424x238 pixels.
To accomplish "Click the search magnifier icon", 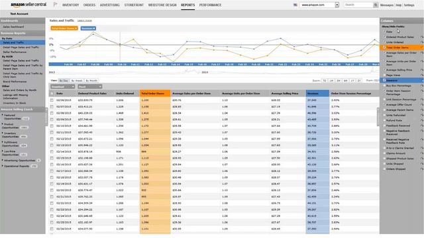I will pyautogui.click(x=376, y=5).
